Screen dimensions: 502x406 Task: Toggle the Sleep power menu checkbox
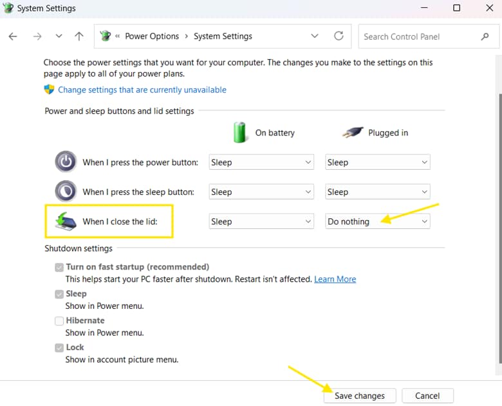(59, 294)
